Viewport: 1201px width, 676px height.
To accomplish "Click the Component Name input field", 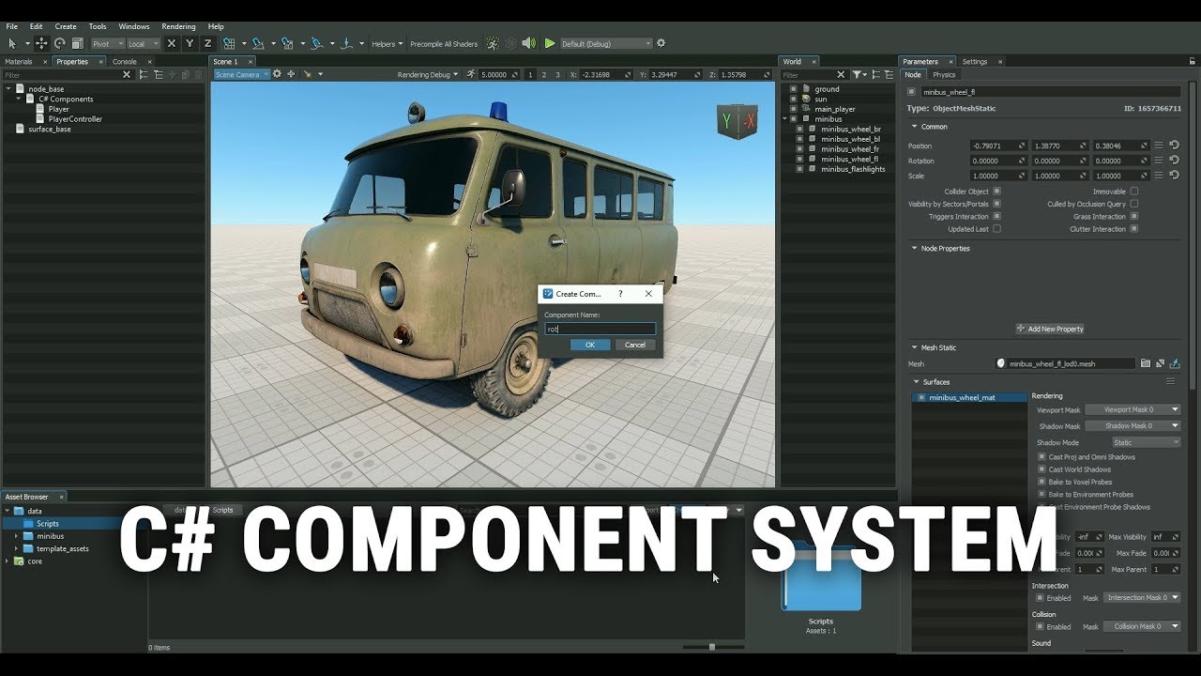I will coord(600,330).
